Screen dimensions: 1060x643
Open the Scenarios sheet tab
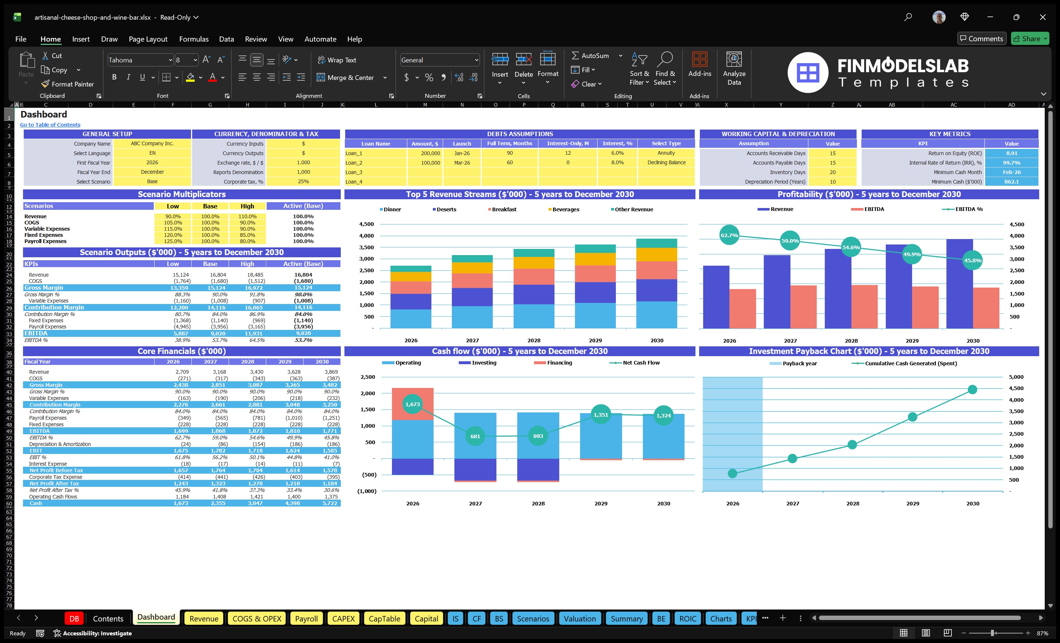click(533, 619)
